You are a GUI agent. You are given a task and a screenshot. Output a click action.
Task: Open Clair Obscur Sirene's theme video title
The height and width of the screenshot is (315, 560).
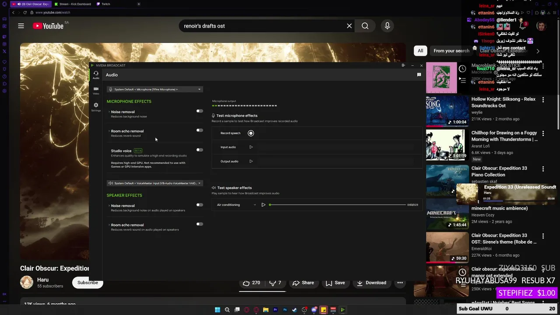coord(504,238)
